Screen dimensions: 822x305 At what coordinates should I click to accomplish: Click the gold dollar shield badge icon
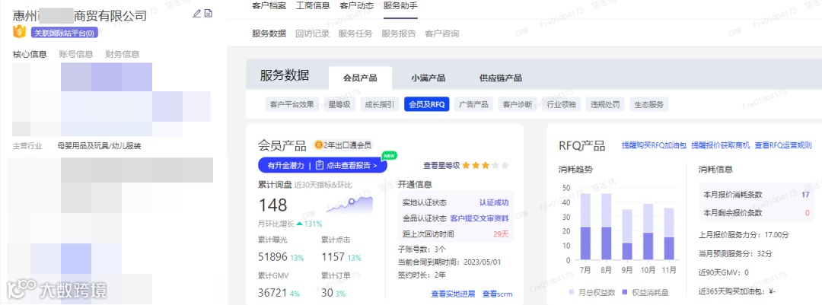click(20, 33)
